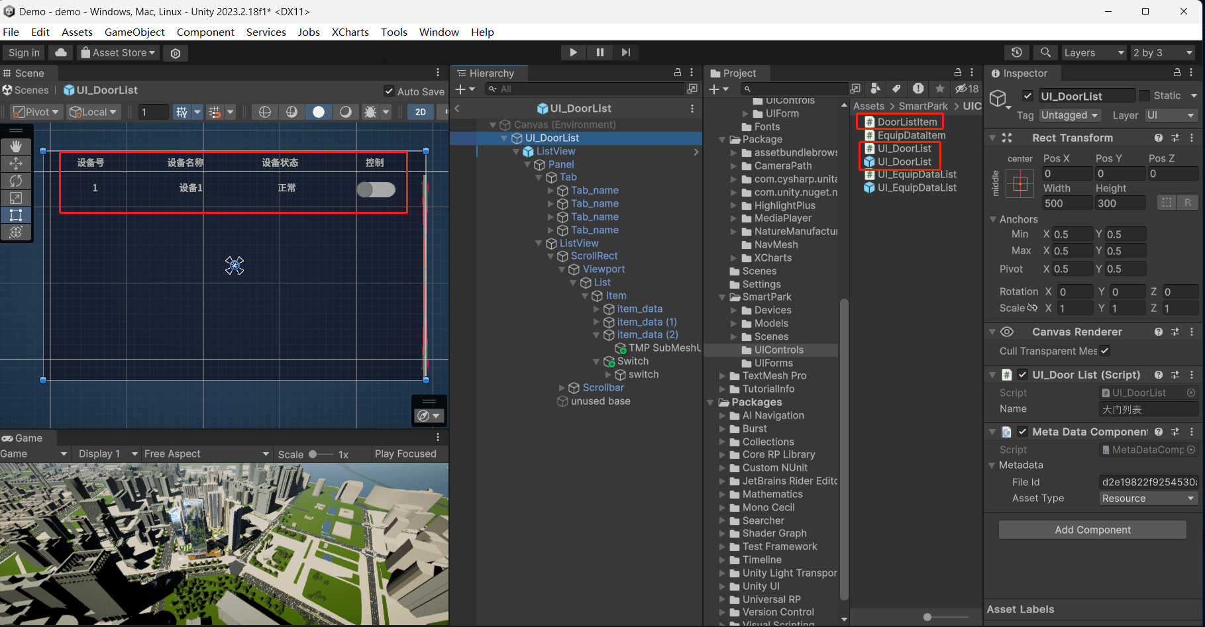This screenshot has width=1205, height=627.
Task: Toggle Cull Transparent Mesh checkbox
Action: [x=1104, y=351]
